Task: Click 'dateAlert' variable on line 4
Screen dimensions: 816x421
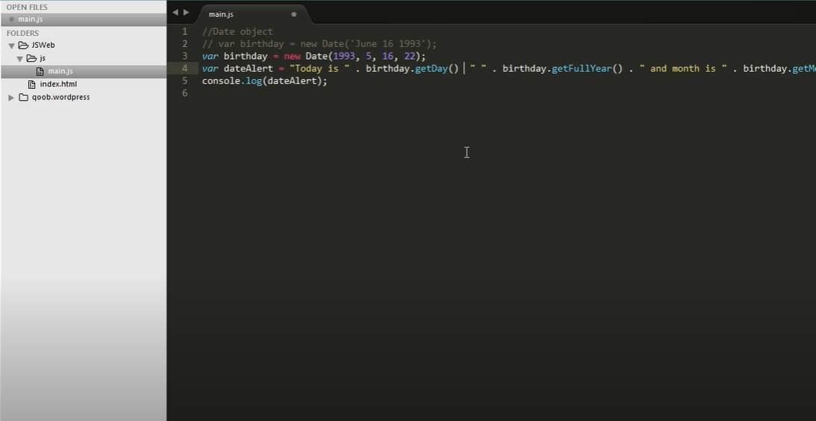Action: coord(248,69)
